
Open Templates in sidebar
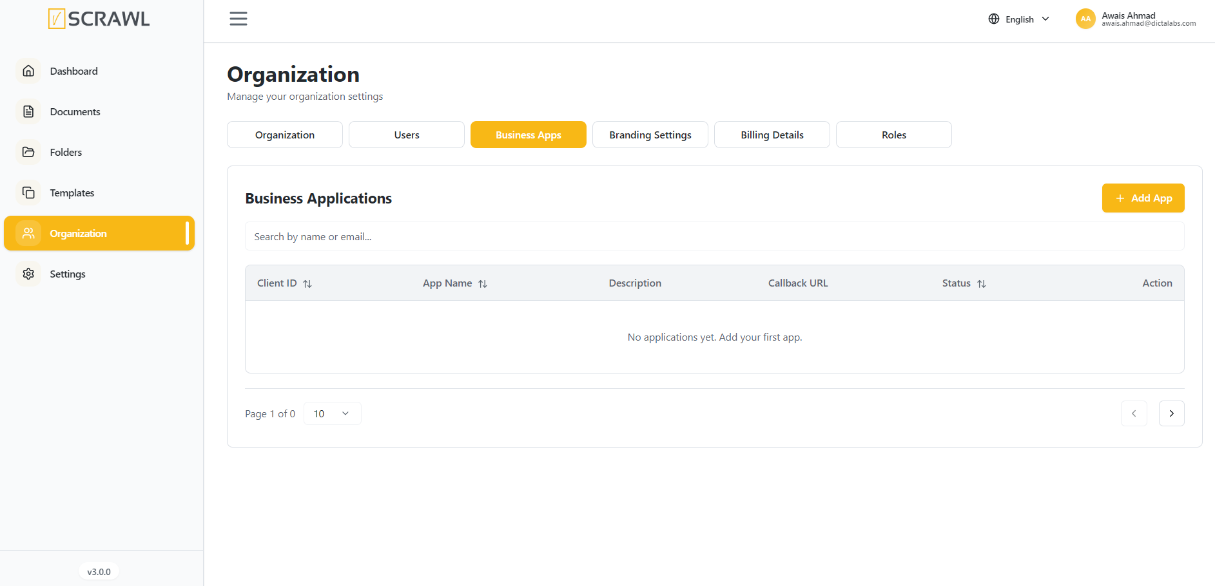tap(99, 193)
